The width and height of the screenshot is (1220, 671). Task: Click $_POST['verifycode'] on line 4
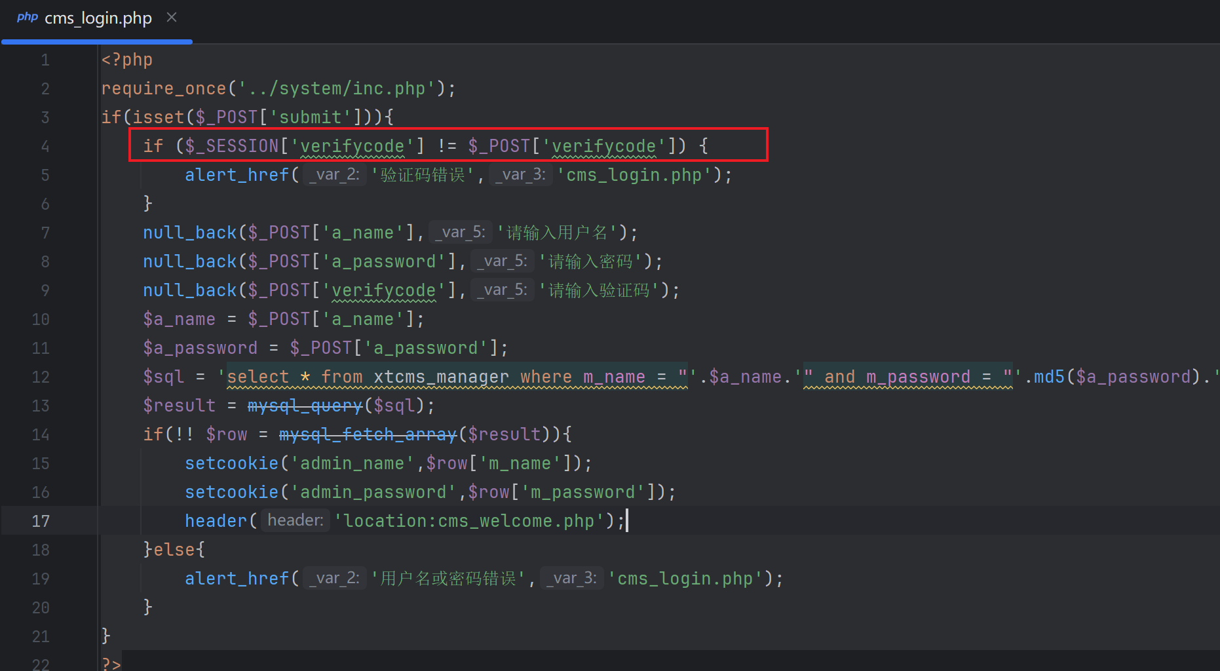(573, 146)
